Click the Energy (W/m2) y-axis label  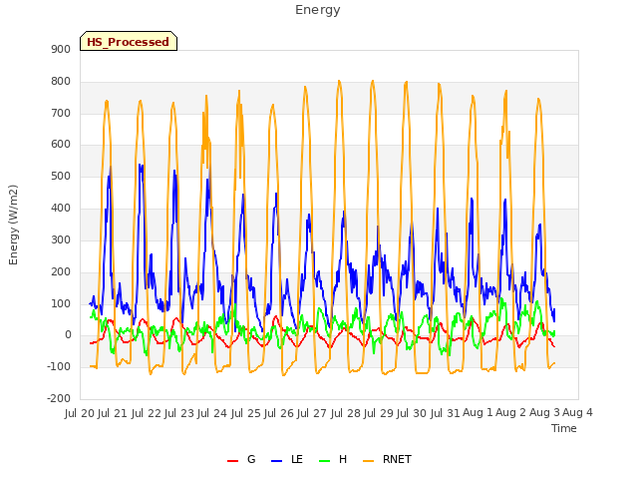coord(13,225)
